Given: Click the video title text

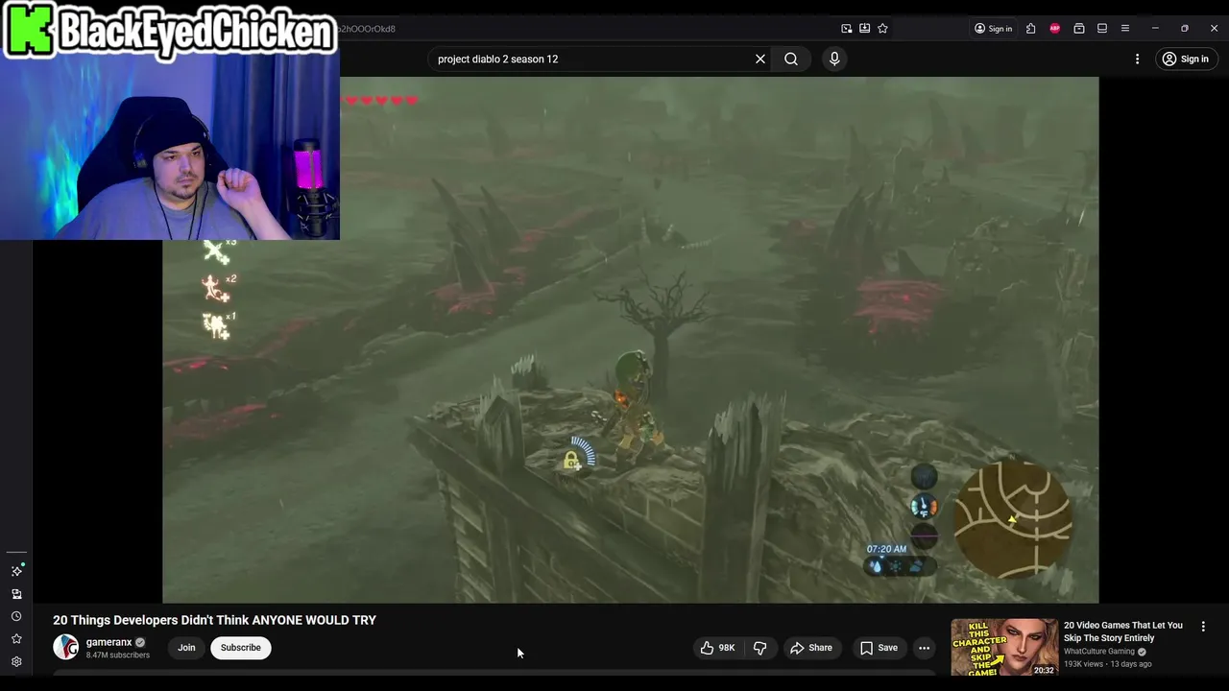Looking at the screenshot, I should point(214,620).
